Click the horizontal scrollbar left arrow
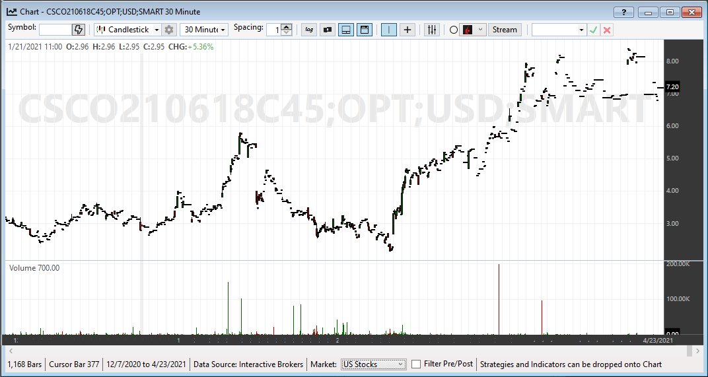The width and height of the screenshot is (708, 377). point(11,351)
